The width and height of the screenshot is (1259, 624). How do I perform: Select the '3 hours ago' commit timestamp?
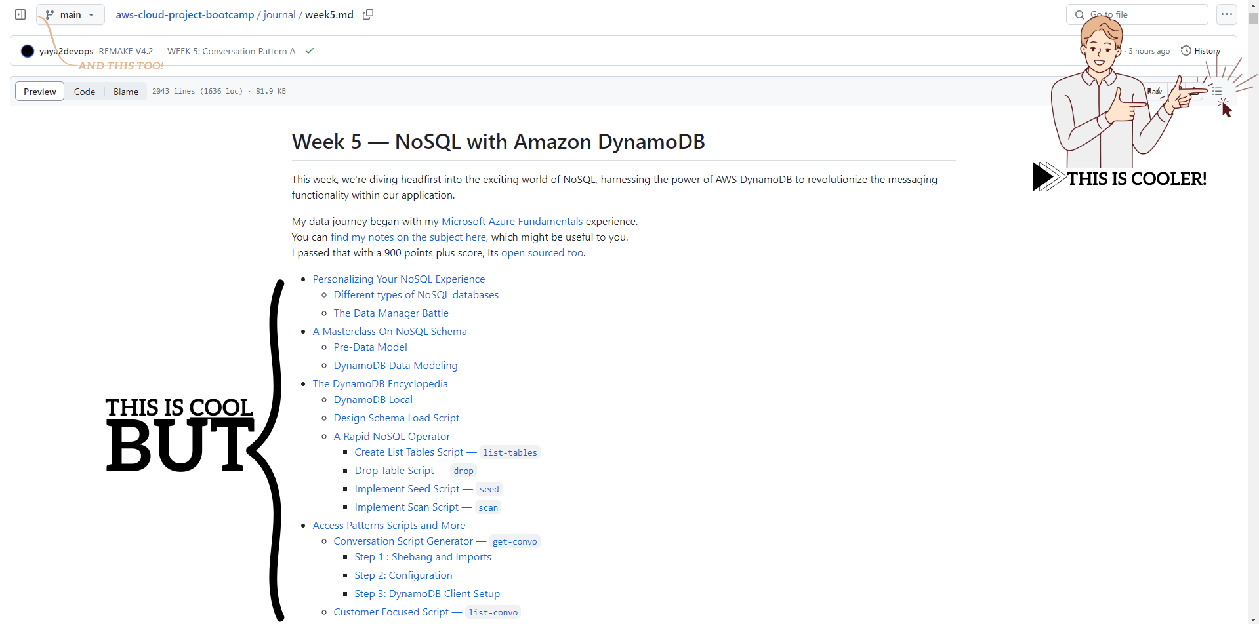click(x=1149, y=51)
